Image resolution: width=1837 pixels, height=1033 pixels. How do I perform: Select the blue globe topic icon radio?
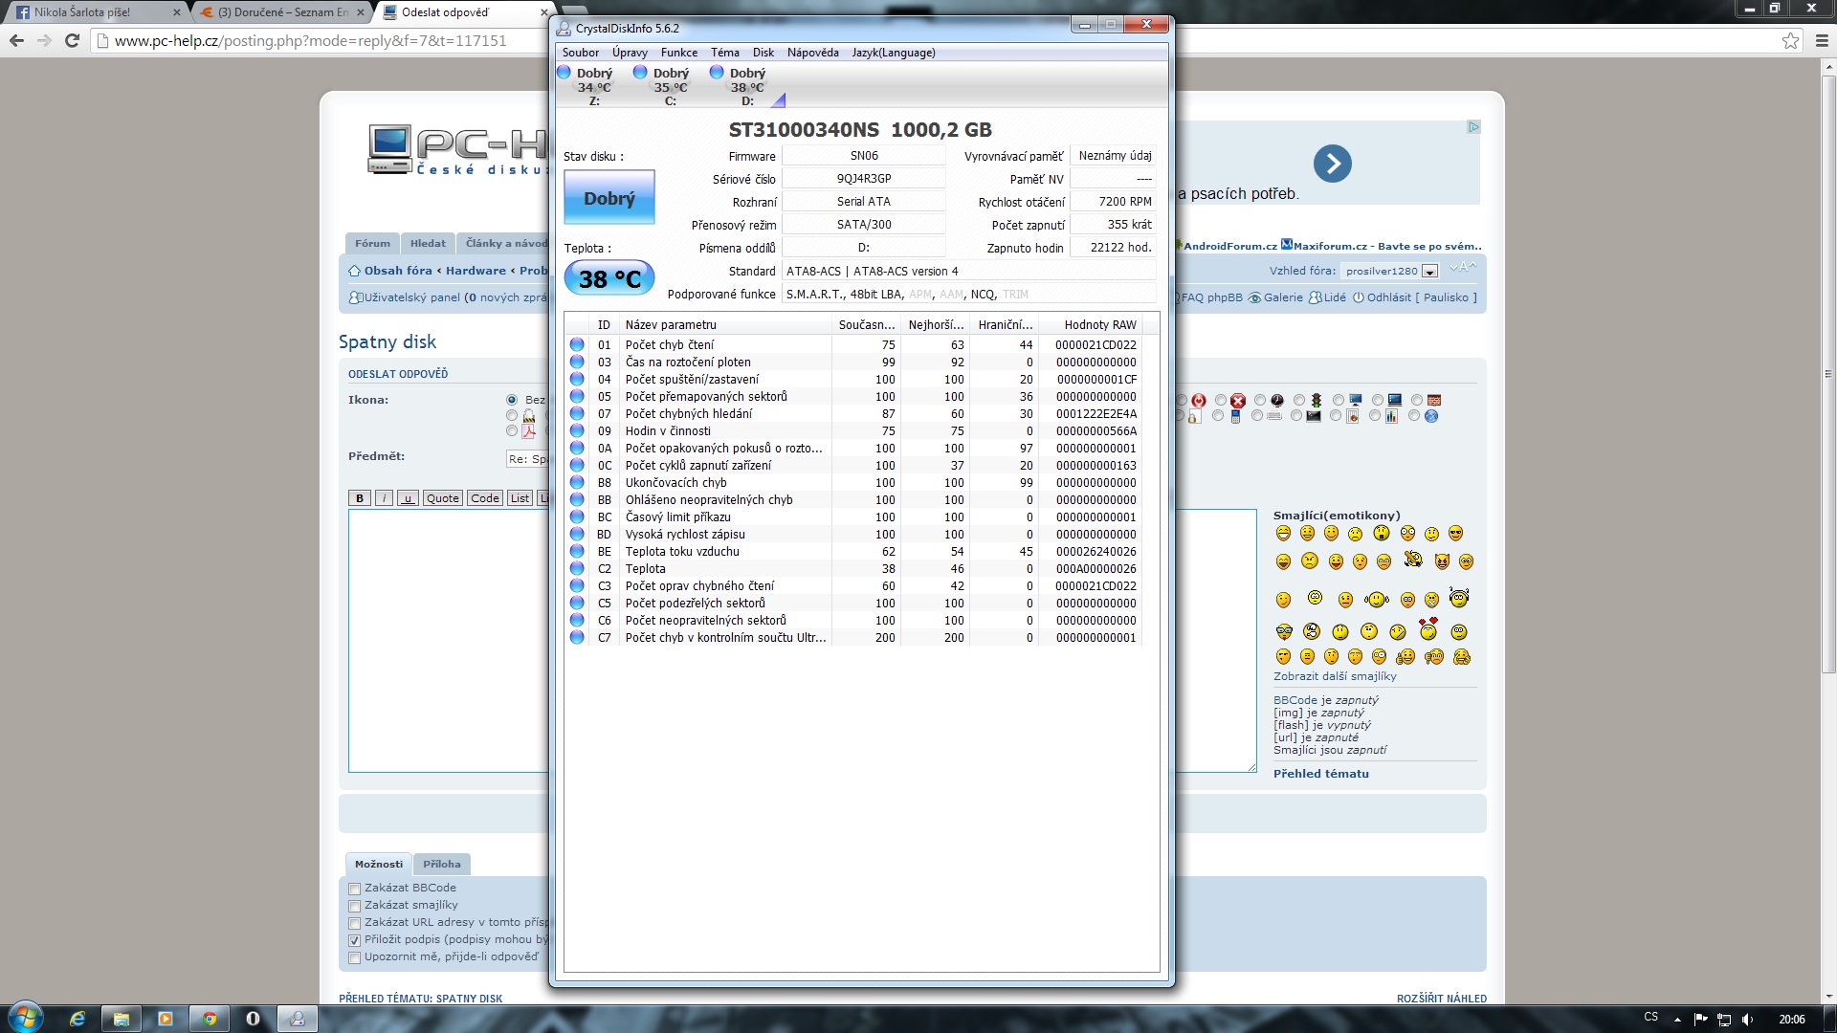tap(1414, 415)
